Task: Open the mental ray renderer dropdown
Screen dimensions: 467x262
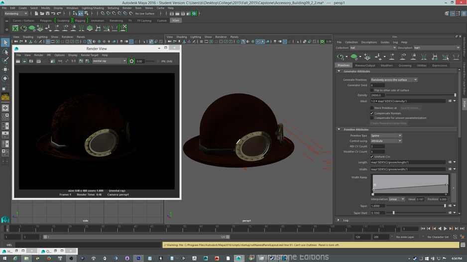Action: pyautogui.click(x=110, y=61)
